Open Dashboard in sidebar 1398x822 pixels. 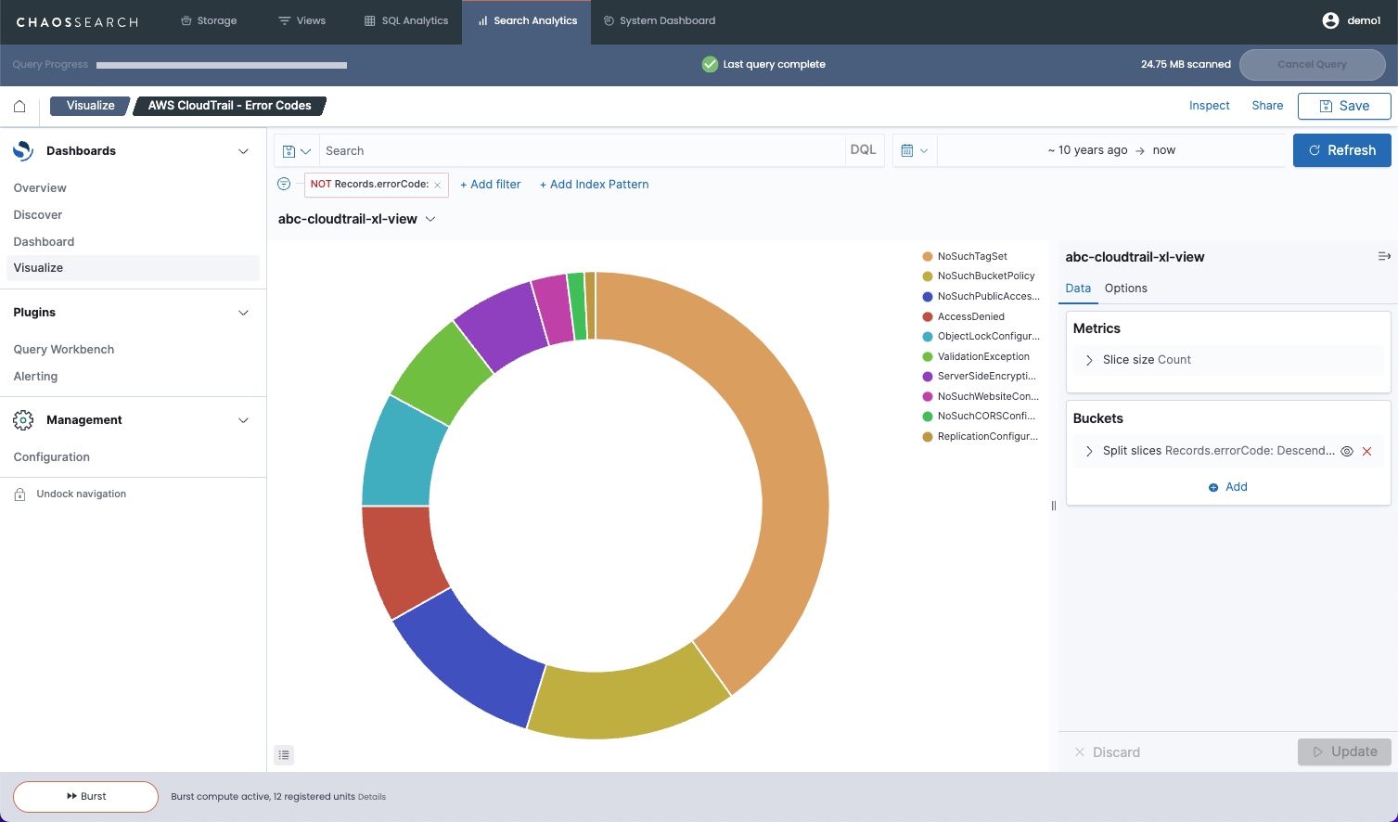coord(44,241)
